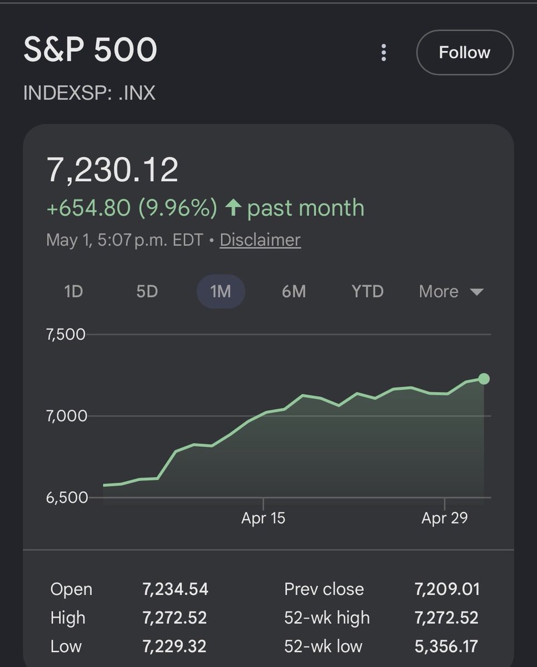
Task: Click the Low value 7,229.32
Action: tap(175, 646)
